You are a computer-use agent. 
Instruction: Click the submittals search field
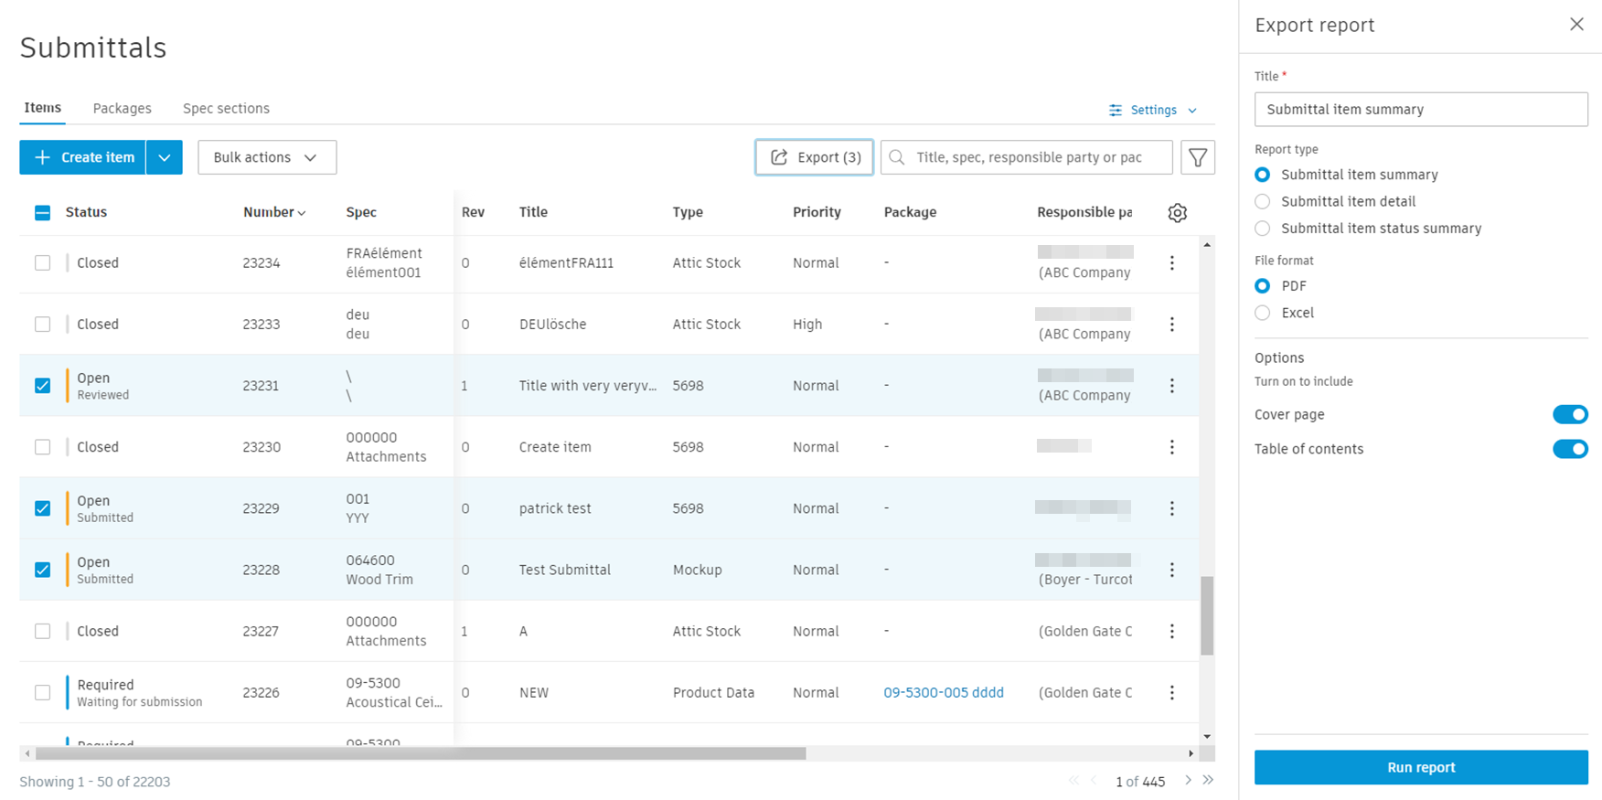(x=1028, y=157)
